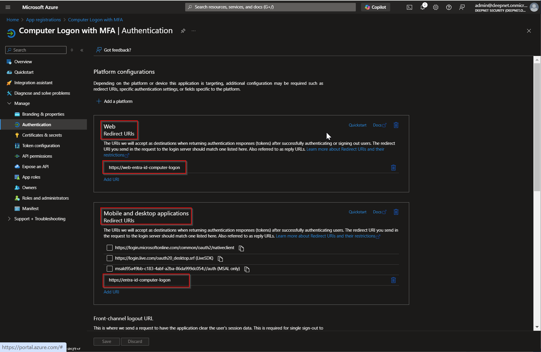541x352 pixels.
Task: Open Certificates & secrets page
Action: tap(42, 135)
